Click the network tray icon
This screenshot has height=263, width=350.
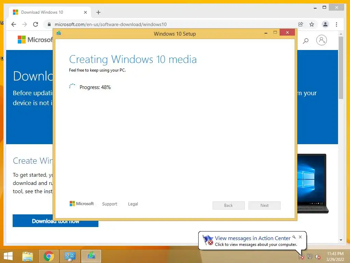click(310, 256)
